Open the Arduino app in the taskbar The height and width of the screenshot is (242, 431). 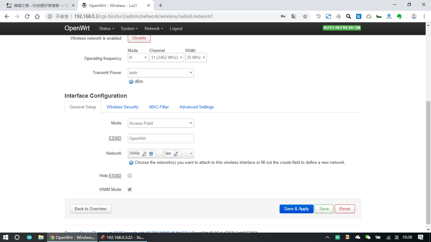point(29,237)
